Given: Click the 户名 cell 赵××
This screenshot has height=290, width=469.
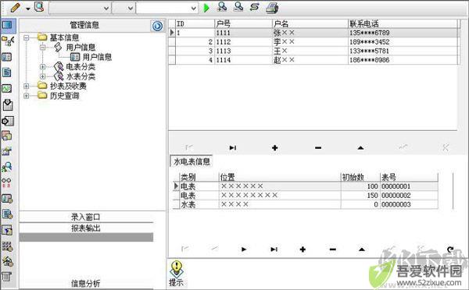Looking at the screenshot, I should [310, 60].
